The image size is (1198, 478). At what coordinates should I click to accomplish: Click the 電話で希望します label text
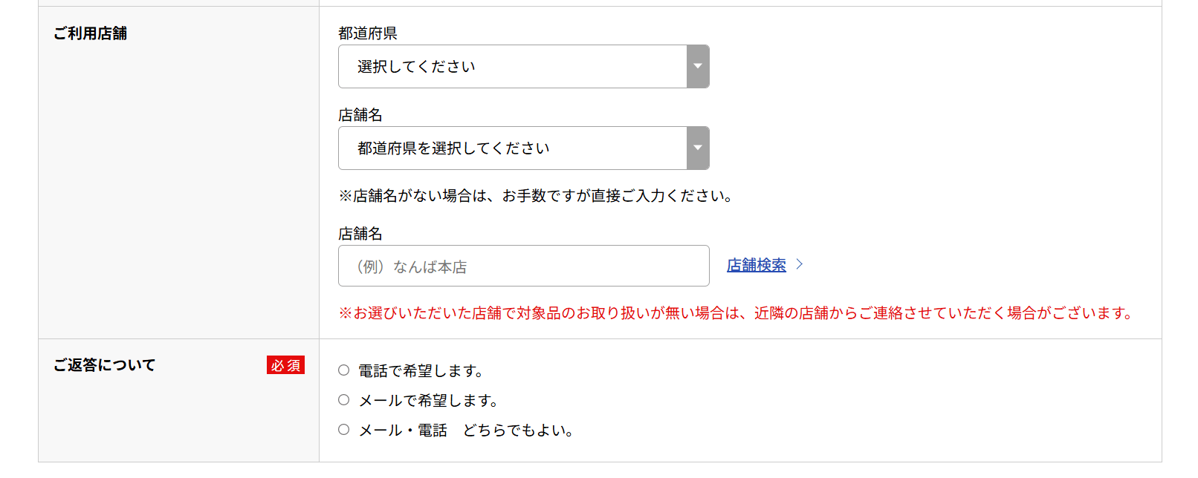(x=421, y=371)
